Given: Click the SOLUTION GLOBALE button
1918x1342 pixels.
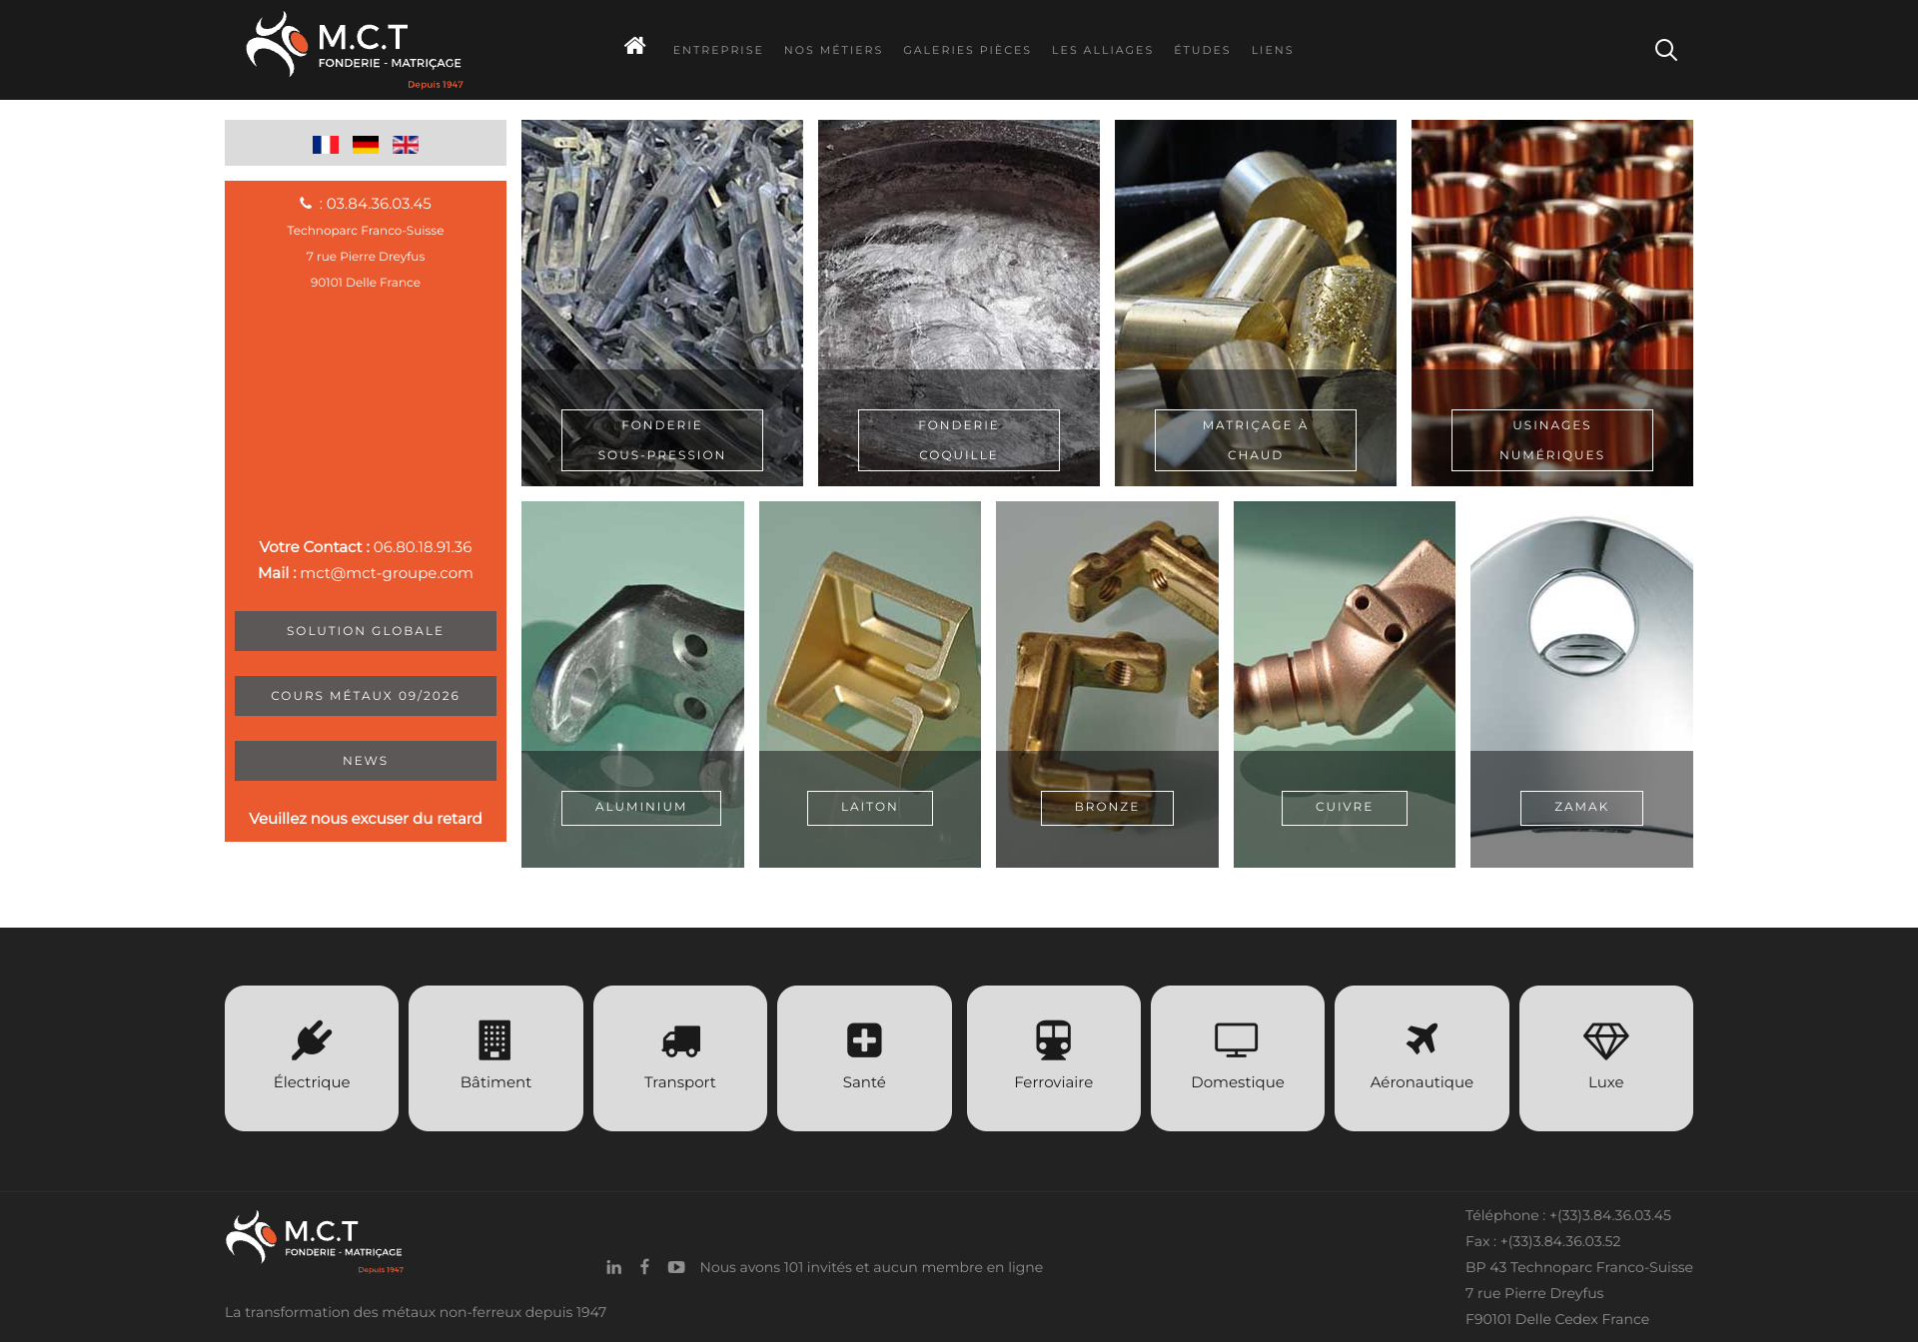Looking at the screenshot, I should tap(366, 631).
